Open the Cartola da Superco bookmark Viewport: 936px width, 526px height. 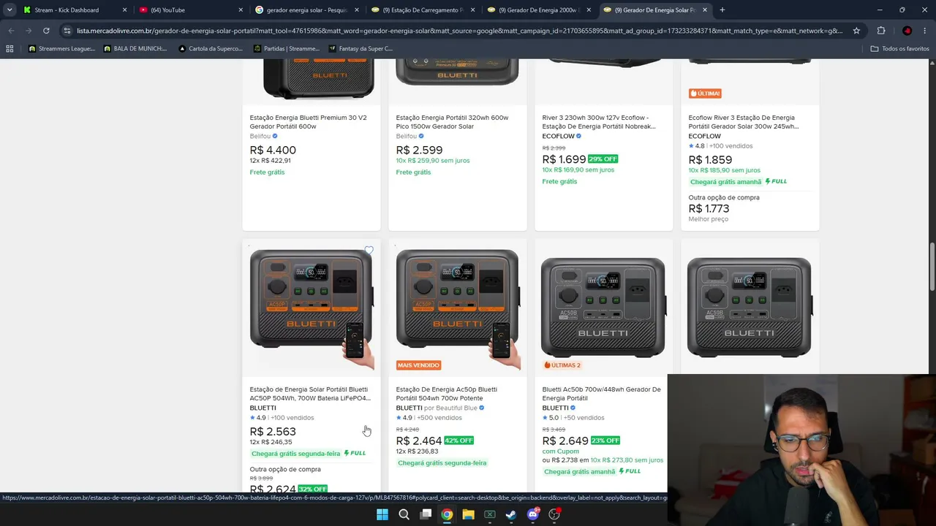(x=210, y=49)
